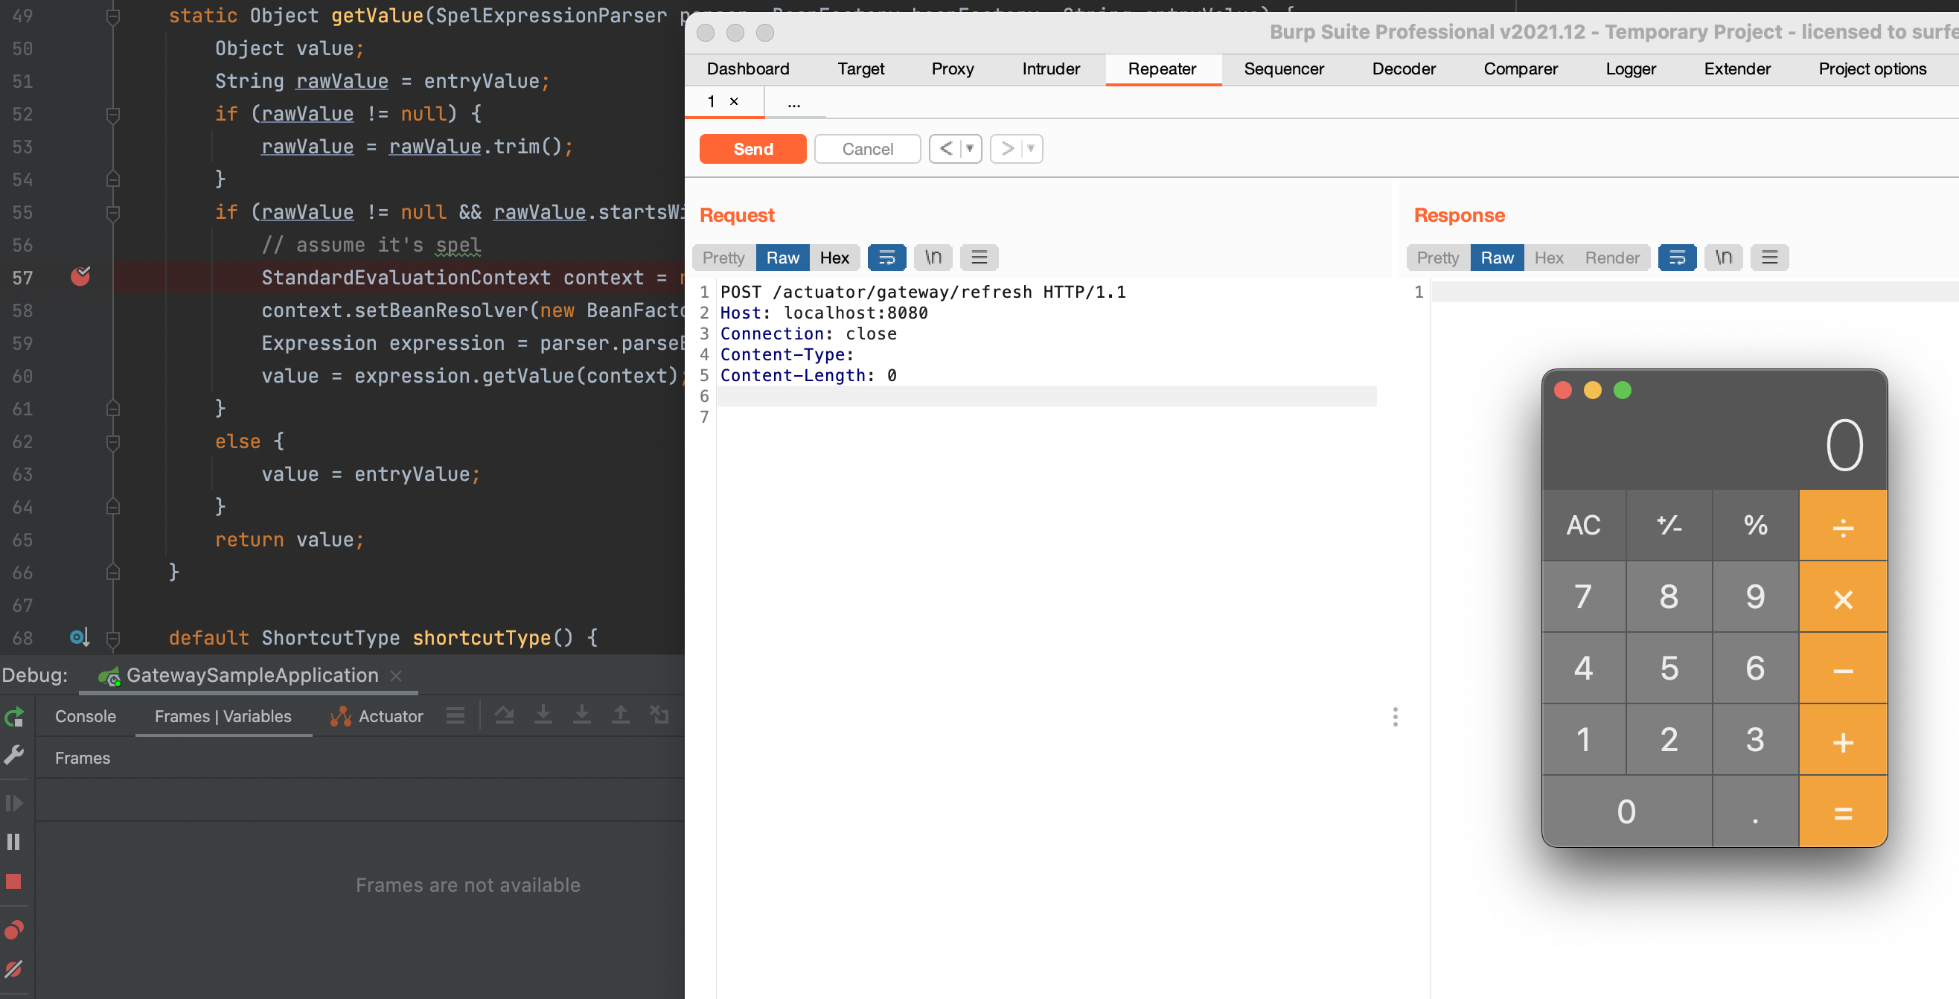The width and height of the screenshot is (1959, 999).
Task: Open the Decoder tab
Action: (x=1403, y=68)
